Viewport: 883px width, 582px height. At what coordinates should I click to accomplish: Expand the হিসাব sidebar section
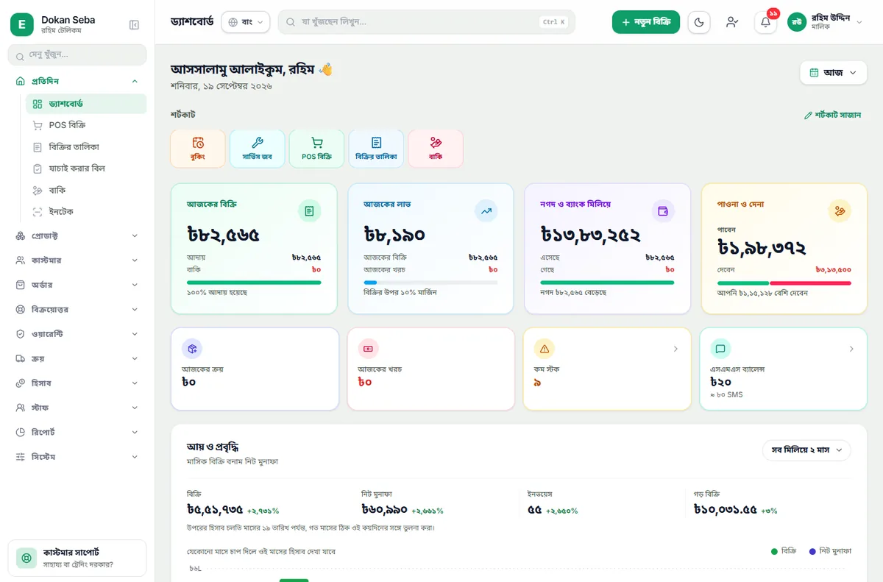point(77,383)
